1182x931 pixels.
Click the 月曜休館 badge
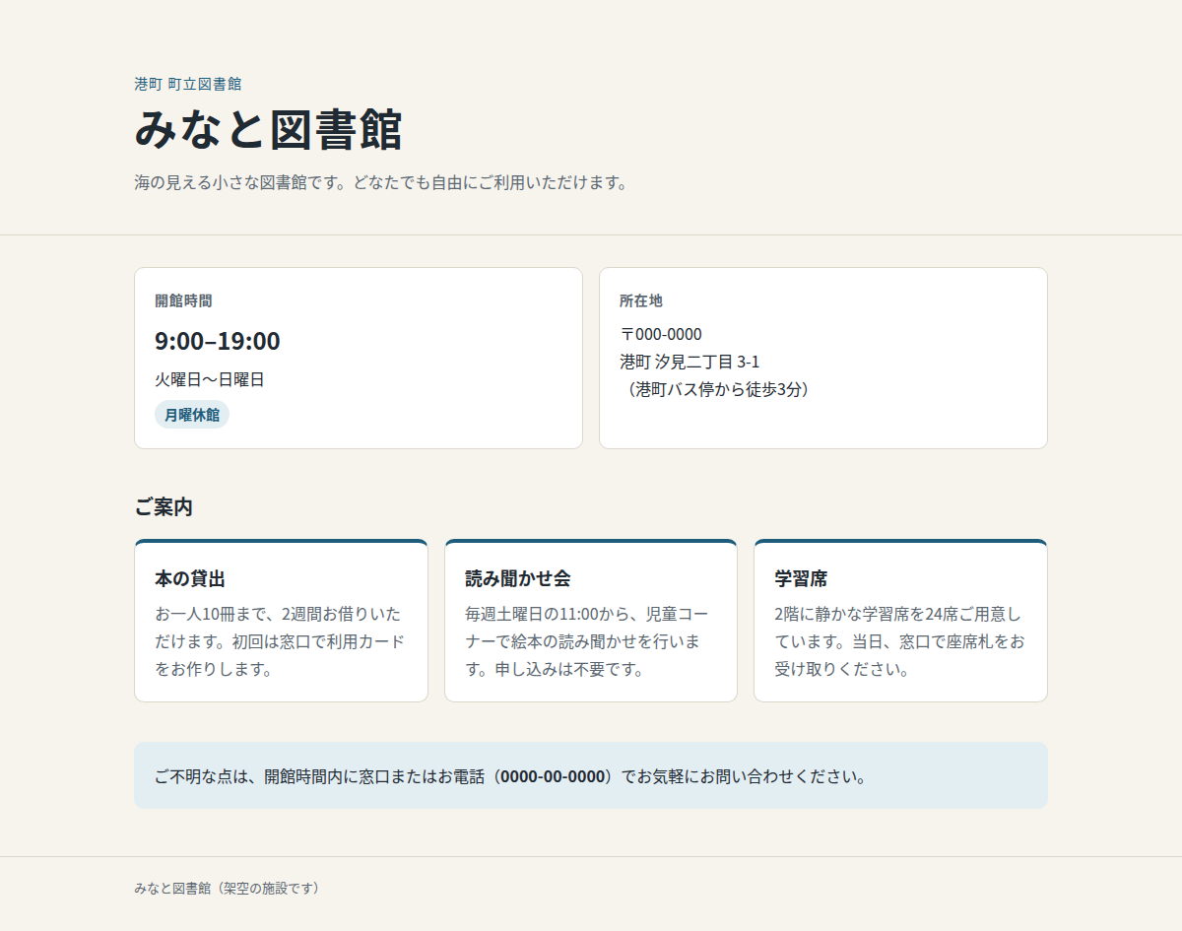click(192, 415)
